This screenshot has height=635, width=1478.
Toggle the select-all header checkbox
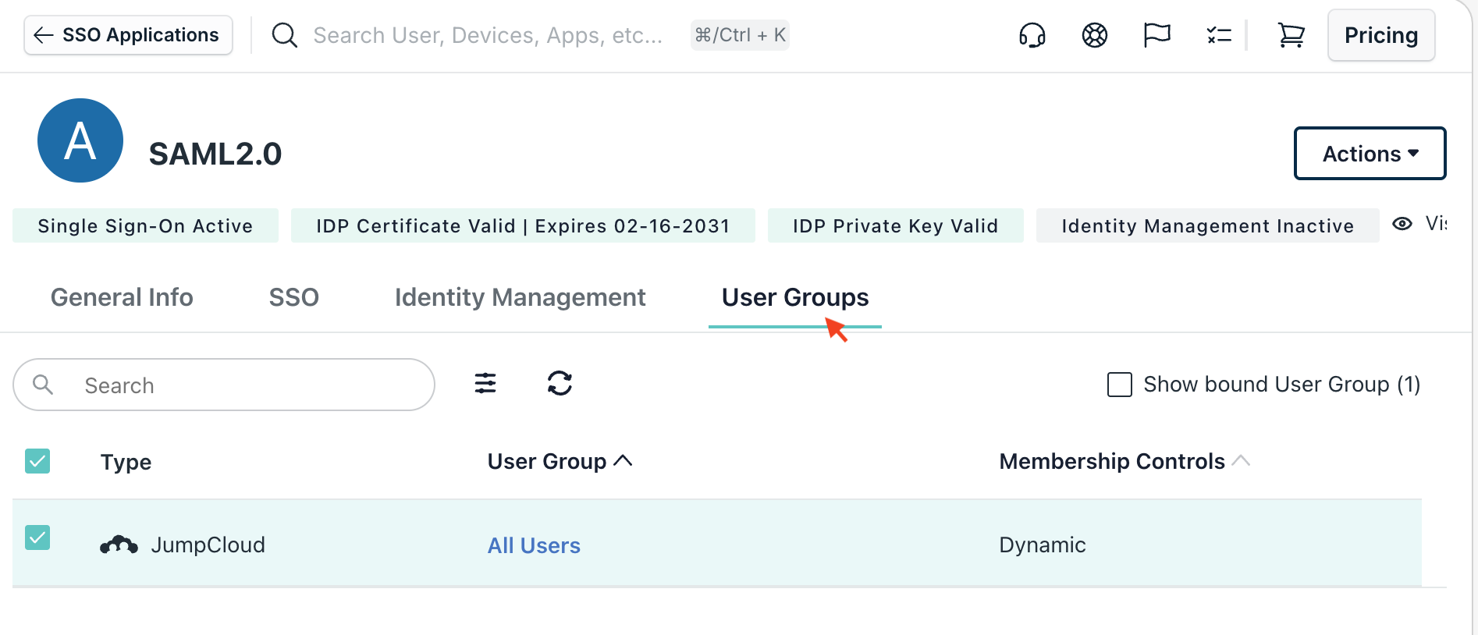(37, 461)
